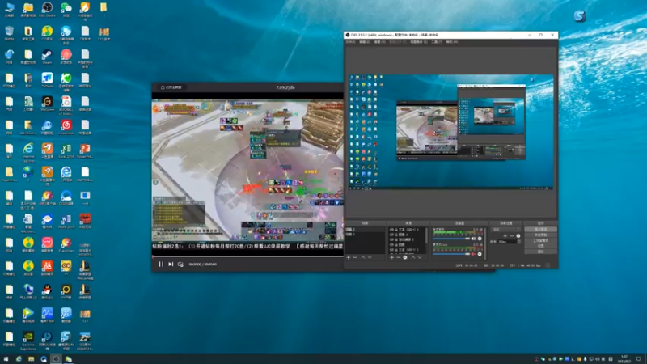Remove source using the Sources minus icon
647x364 pixels.
pos(399,257)
